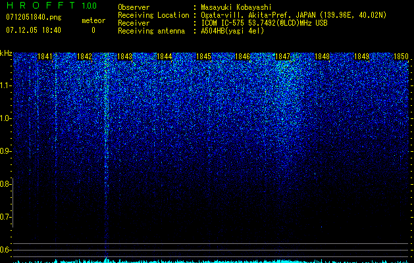Click the 'Observer' field label
Image resolution: width=414 pixels, height=263 pixels.
point(134,7)
